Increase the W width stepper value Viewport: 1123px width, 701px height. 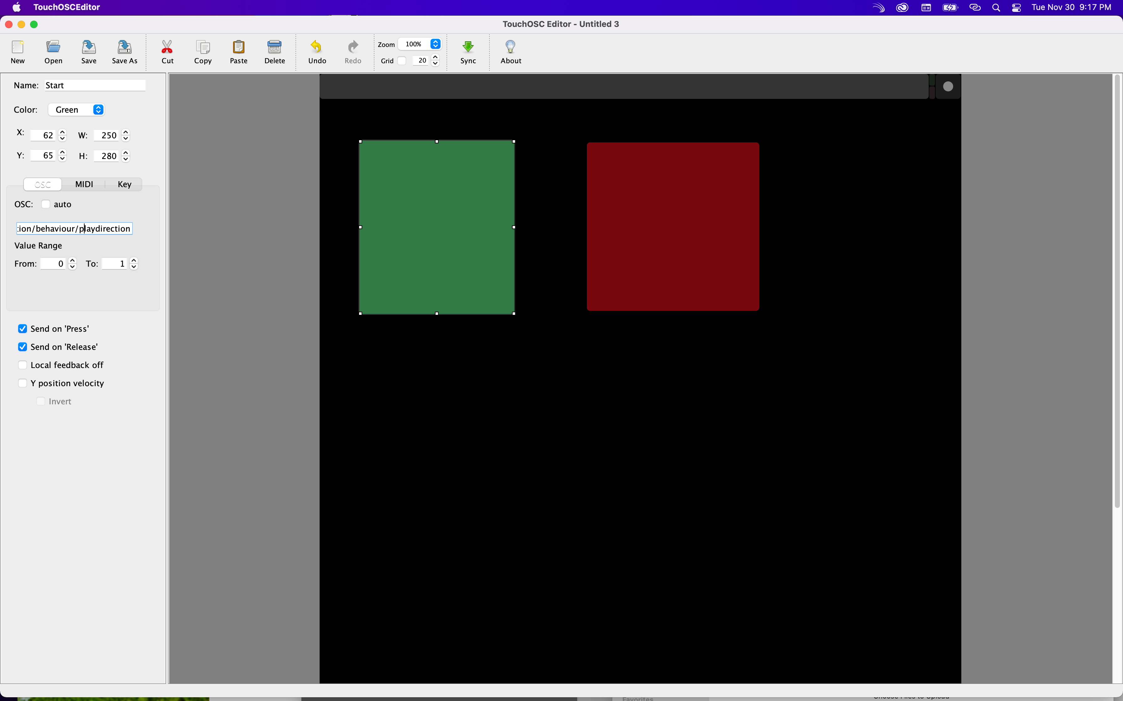[x=125, y=132]
